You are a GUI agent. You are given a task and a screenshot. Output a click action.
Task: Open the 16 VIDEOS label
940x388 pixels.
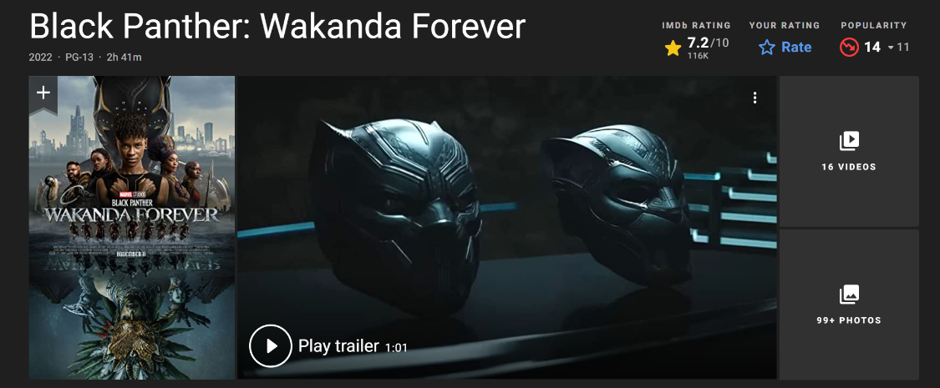849,167
